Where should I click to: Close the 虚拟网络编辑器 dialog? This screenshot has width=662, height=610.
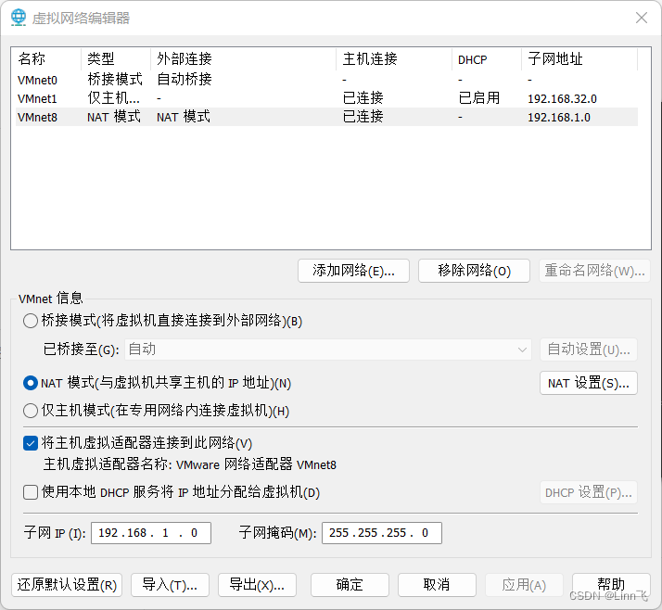[642, 18]
